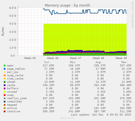Click the 'Avg:' column header

99,62
